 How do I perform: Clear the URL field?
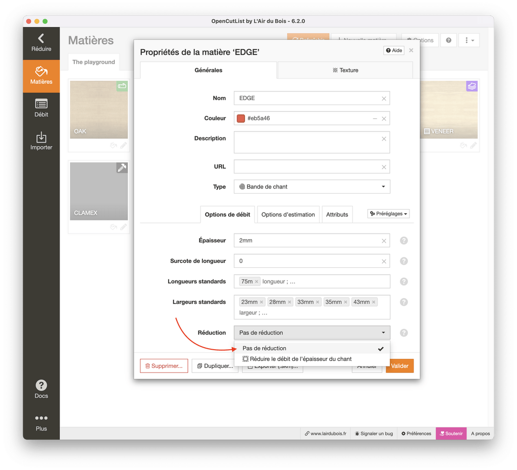384,167
